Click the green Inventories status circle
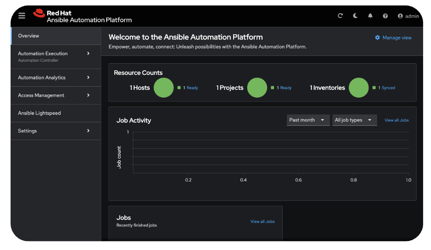The image size is (431, 250). coord(359,88)
